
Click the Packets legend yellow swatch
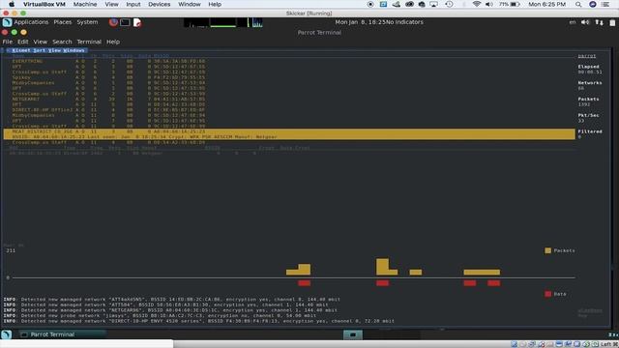pyautogui.click(x=547, y=250)
